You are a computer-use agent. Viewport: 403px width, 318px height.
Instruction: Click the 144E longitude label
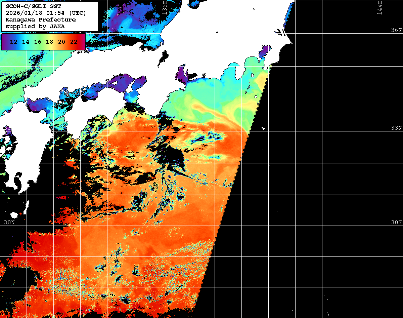point(379,7)
